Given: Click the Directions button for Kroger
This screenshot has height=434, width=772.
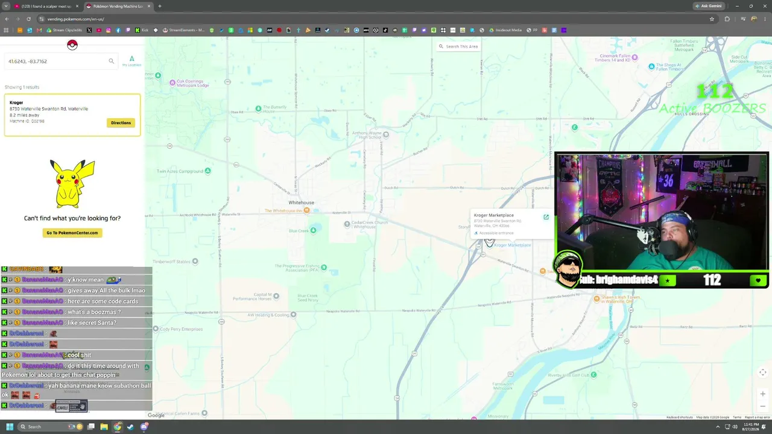Looking at the screenshot, I should (x=121, y=122).
